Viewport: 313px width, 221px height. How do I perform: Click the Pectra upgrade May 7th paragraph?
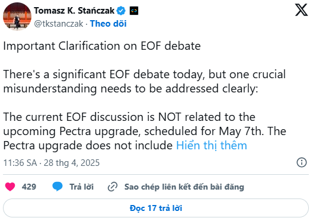point(145,131)
